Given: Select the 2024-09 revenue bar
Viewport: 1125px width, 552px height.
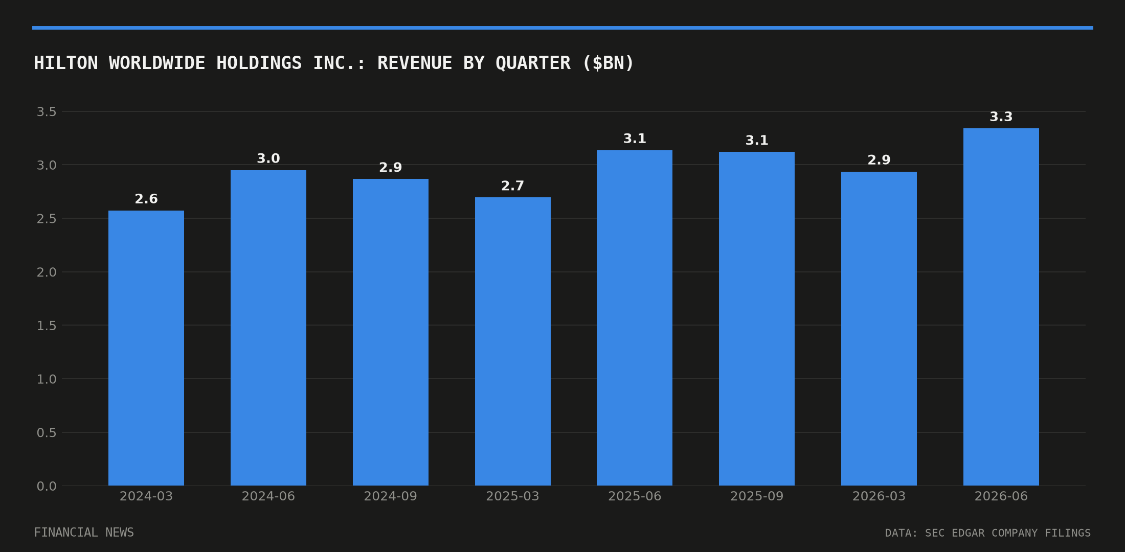Looking at the screenshot, I should [391, 332].
